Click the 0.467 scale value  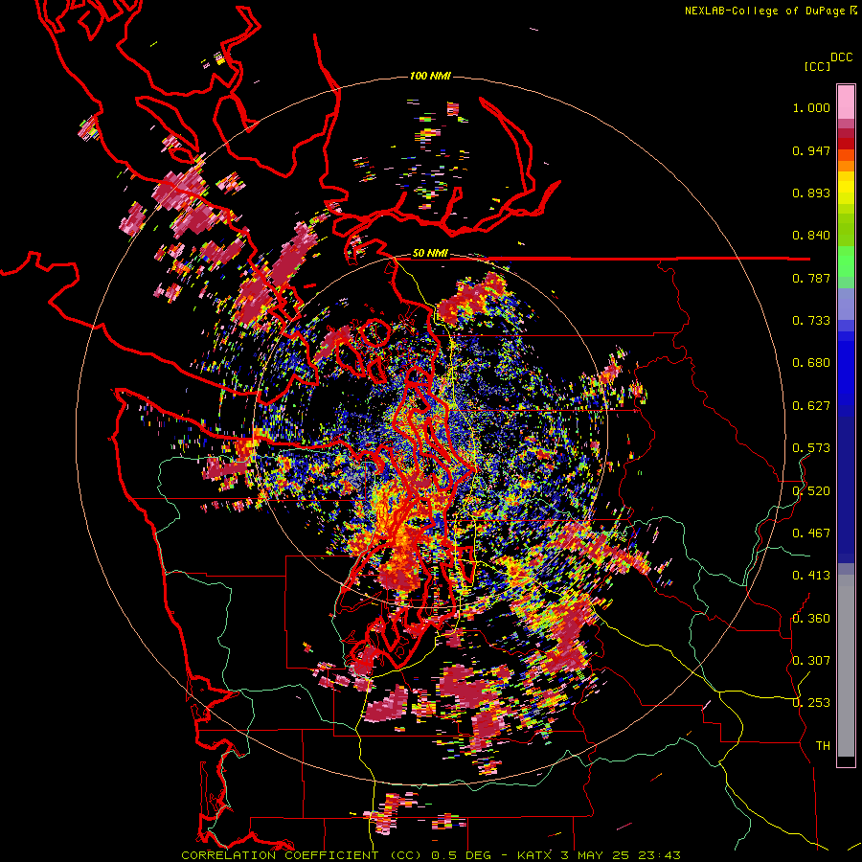coord(811,533)
